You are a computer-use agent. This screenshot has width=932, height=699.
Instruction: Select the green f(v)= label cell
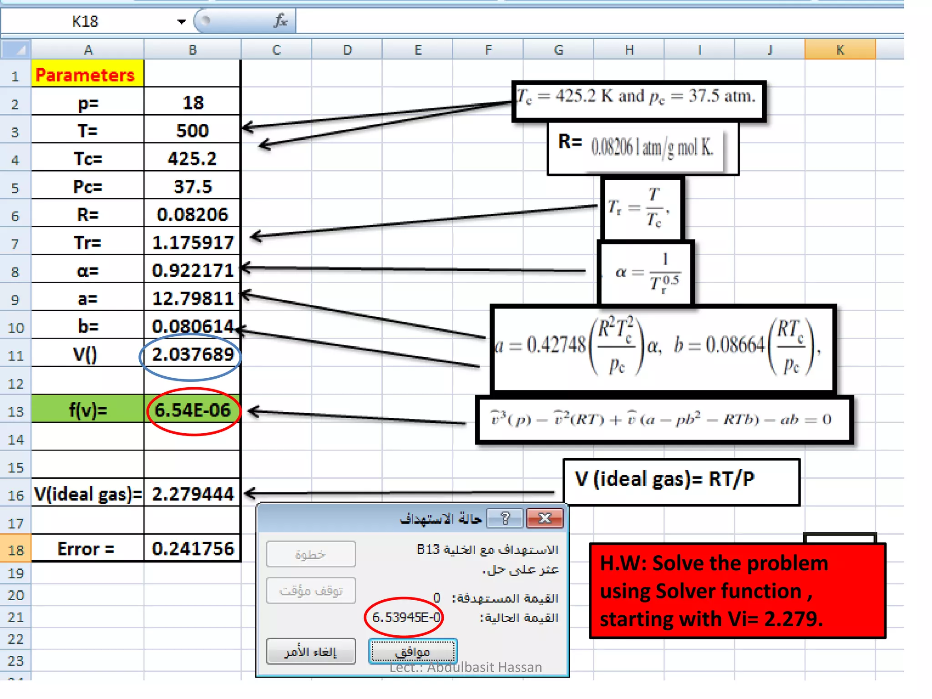coord(88,410)
